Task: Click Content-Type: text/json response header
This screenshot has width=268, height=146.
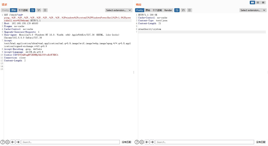Action: (153, 20)
